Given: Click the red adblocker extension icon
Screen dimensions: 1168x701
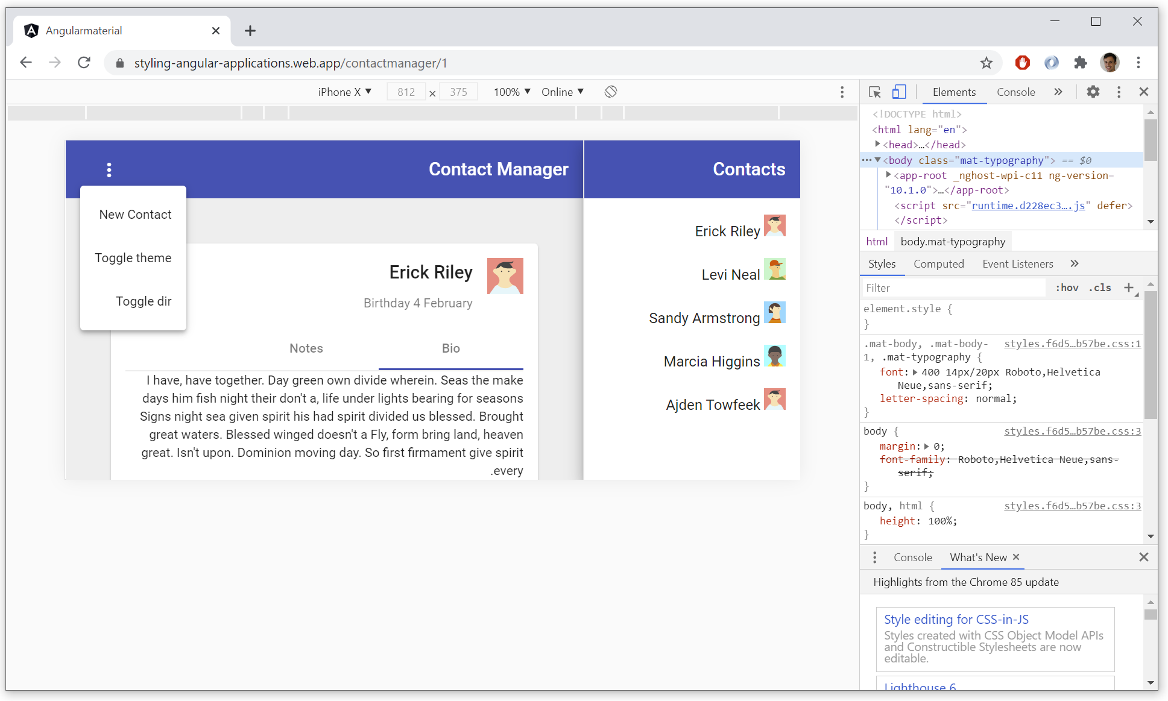Looking at the screenshot, I should [x=1022, y=63].
